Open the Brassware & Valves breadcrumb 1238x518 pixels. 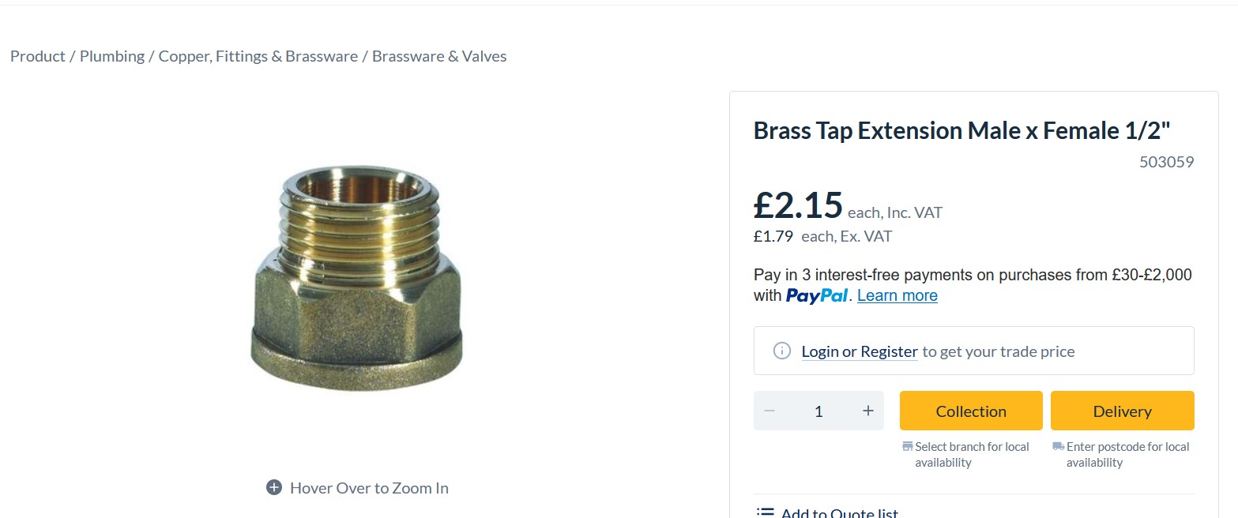click(x=439, y=56)
